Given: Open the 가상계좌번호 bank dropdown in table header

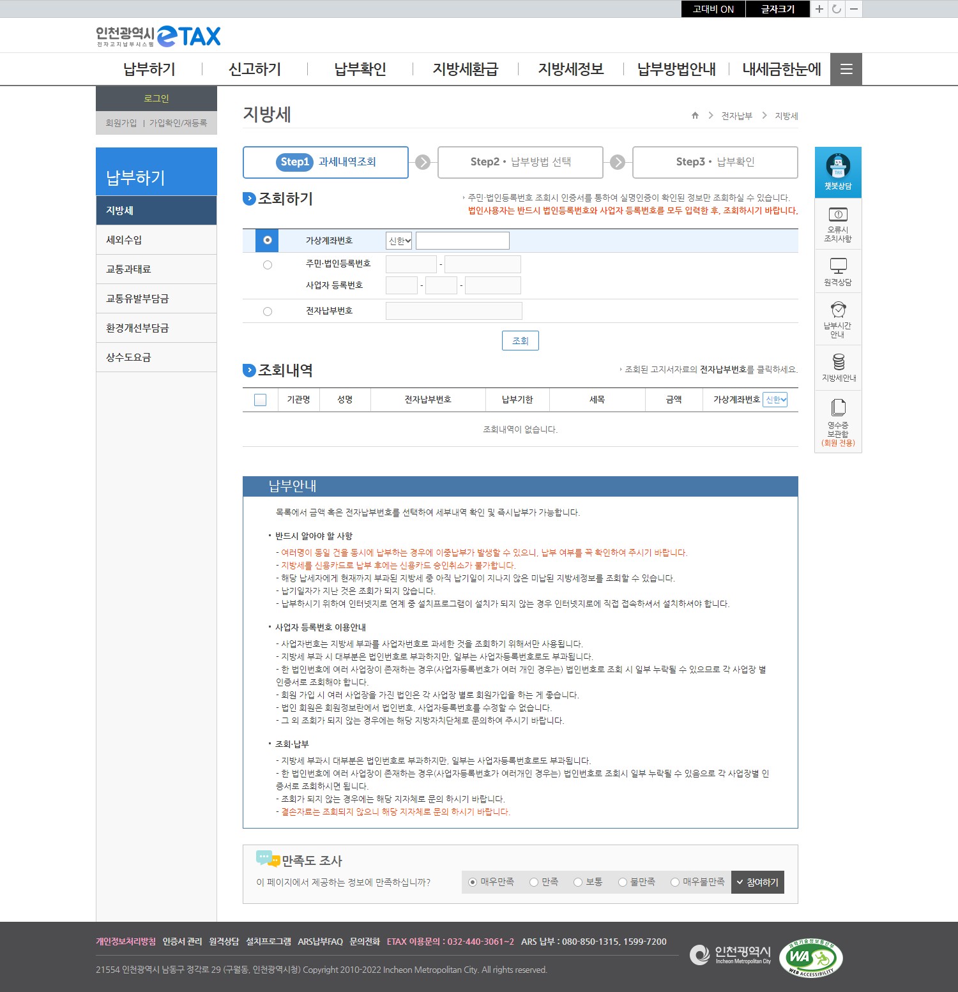Looking at the screenshot, I should (x=775, y=400).
